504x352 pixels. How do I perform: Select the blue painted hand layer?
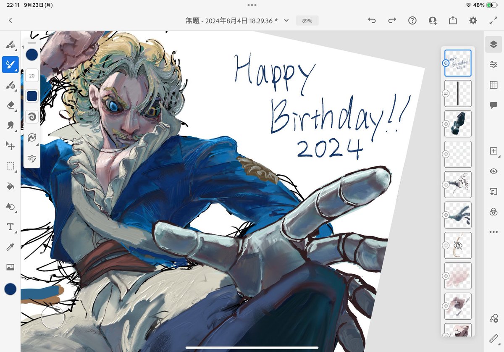coord(458,215)
